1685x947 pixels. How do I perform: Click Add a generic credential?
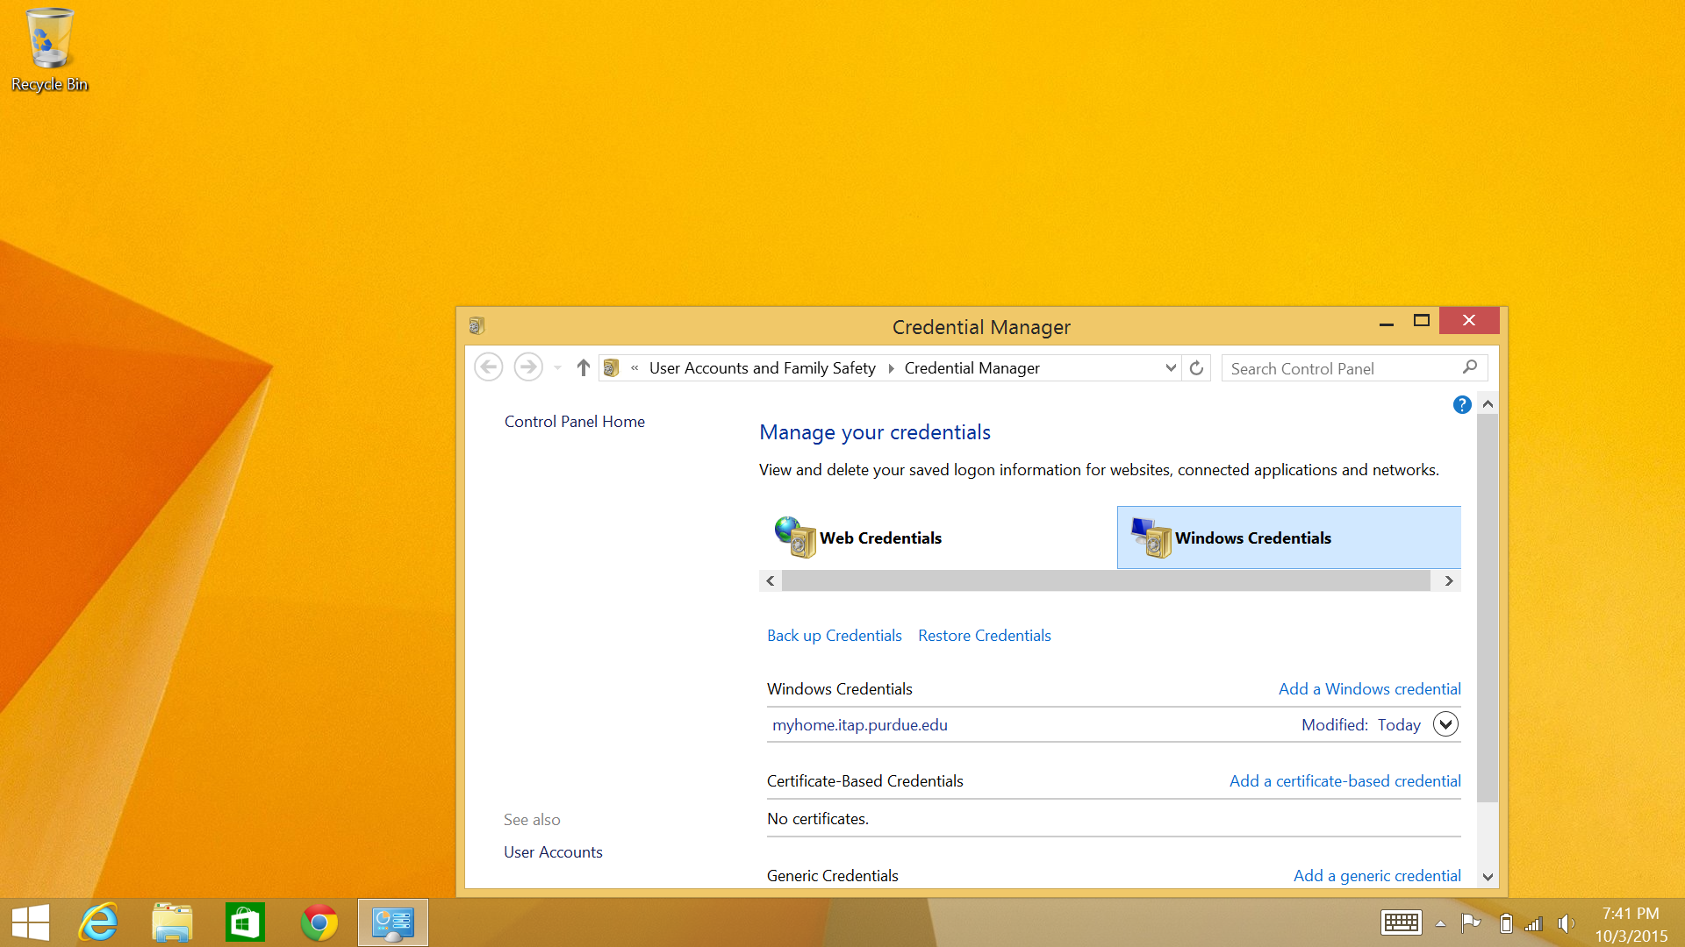click(1377, 876)
